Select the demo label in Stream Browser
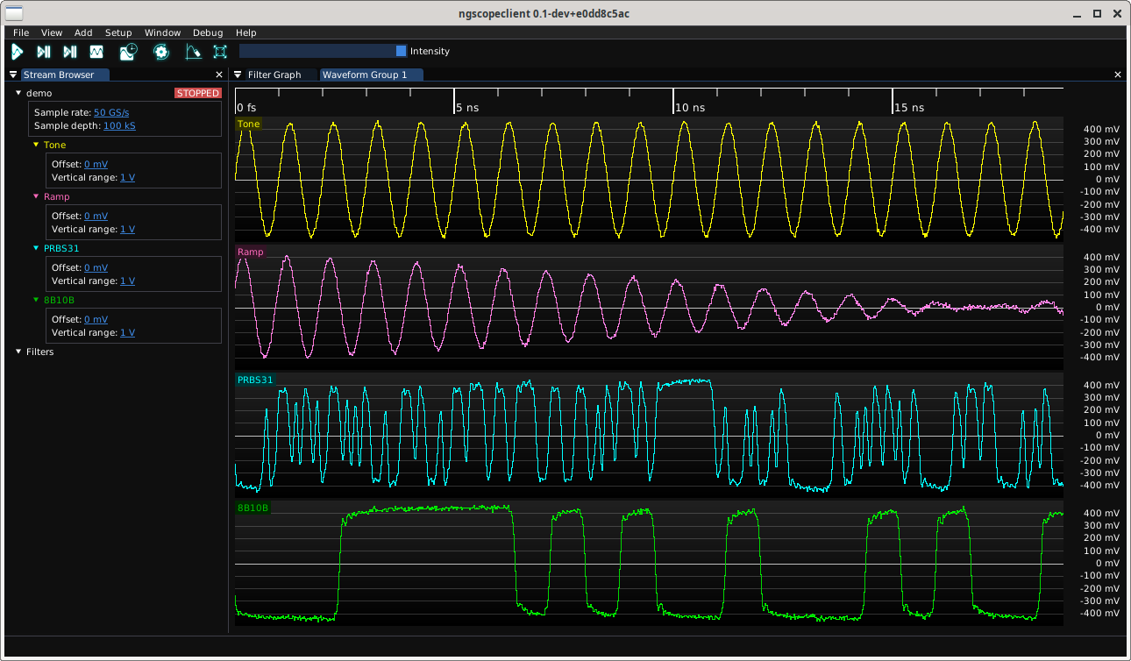Image resolution: width=1131 pixels, height=661 pixels. coord(39,92)
